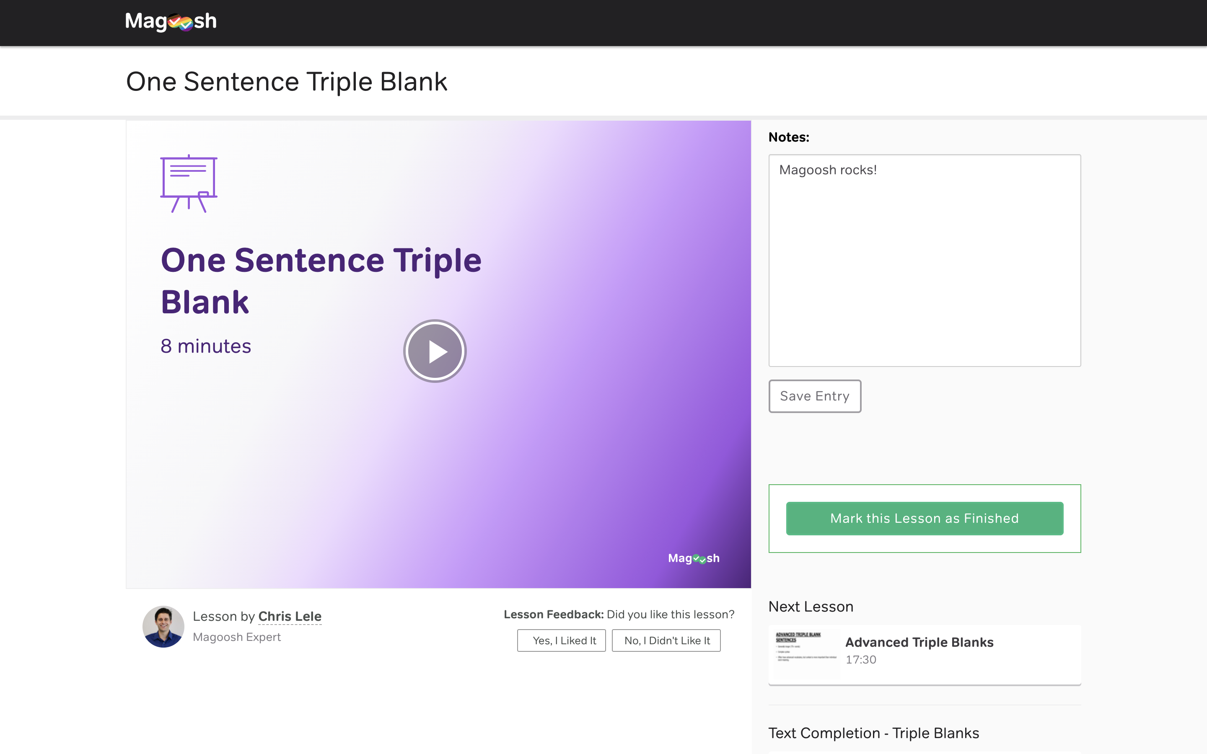Choose Yes, I Liked It feedback
This screenshot has height=754, width=1207.
tap(561, 640)
